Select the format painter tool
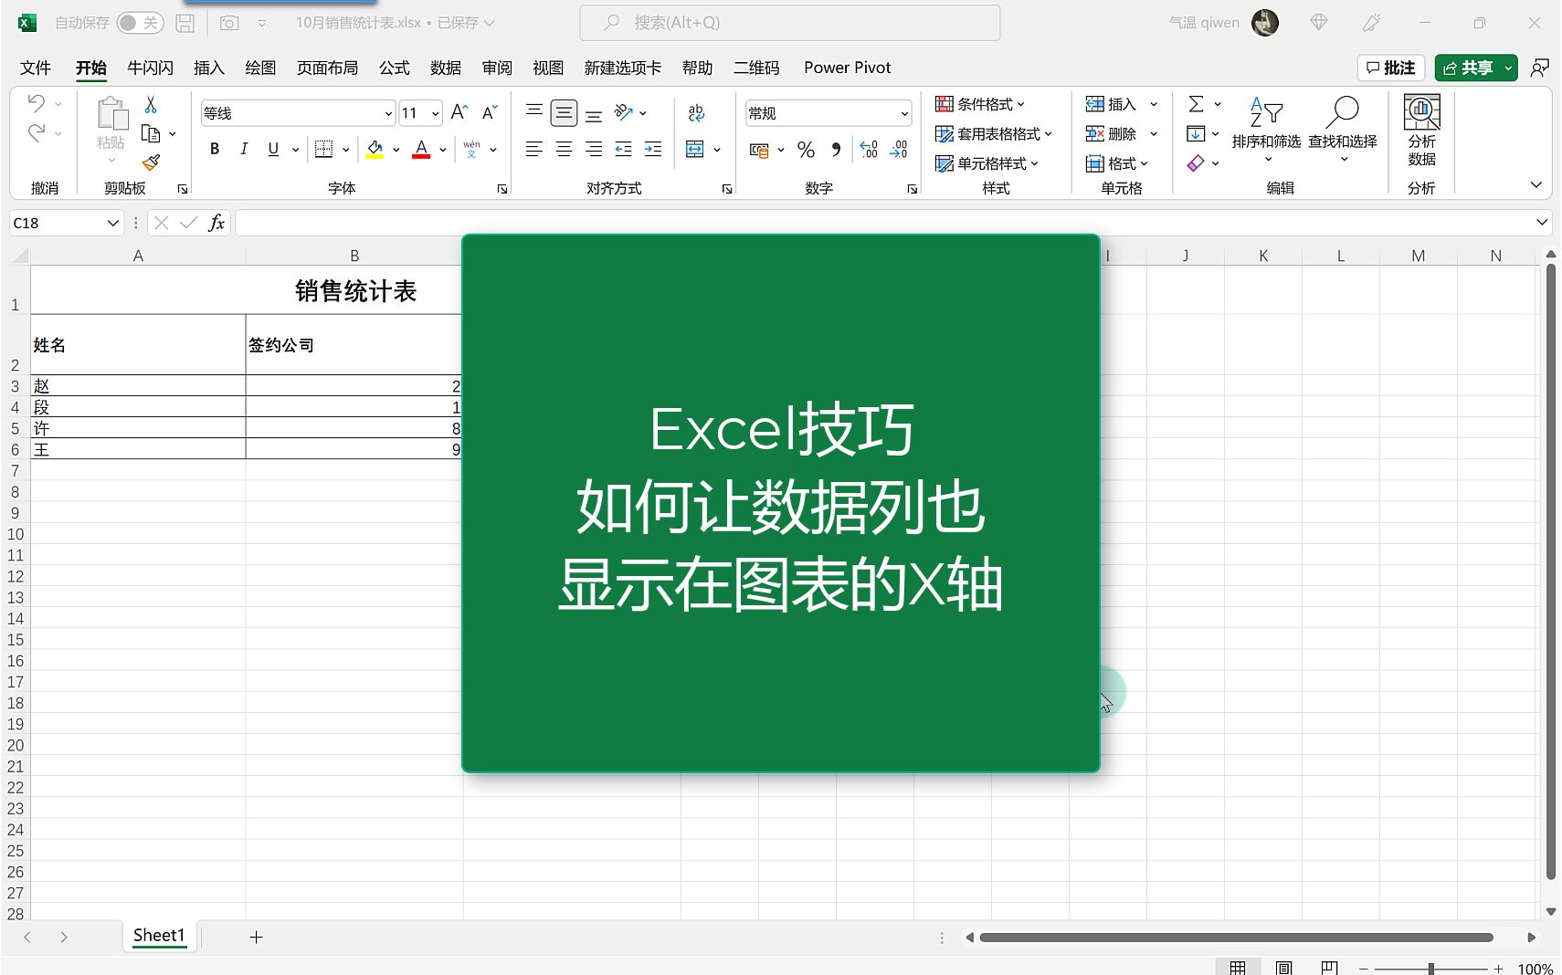Image resolution: width=1562 pixels, height=975 pixels. click(x=151, y=162)
